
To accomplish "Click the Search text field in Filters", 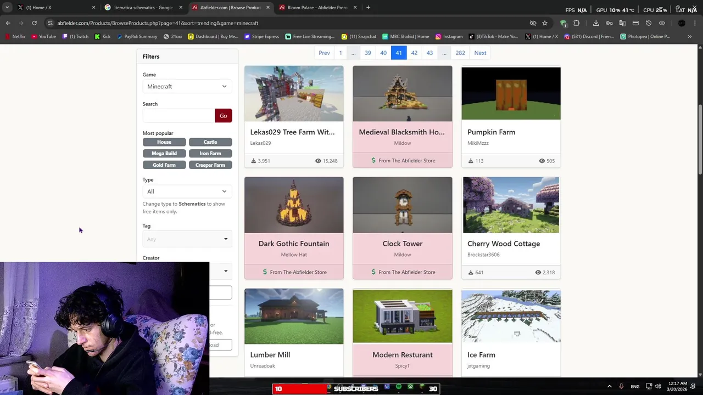I will coord(178,116).
